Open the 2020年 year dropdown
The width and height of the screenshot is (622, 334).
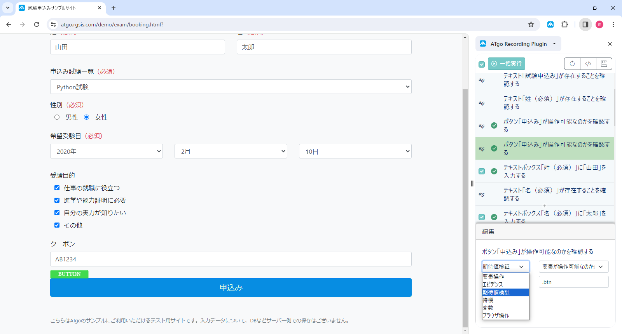coord(107,151)
